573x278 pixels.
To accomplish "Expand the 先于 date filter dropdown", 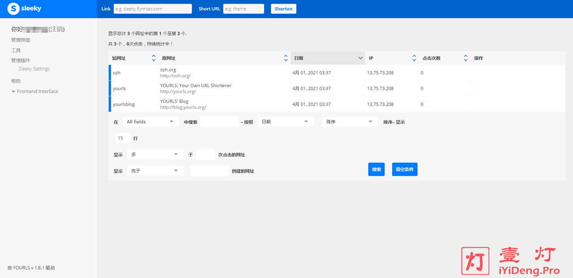I will [x=155, y=171].
